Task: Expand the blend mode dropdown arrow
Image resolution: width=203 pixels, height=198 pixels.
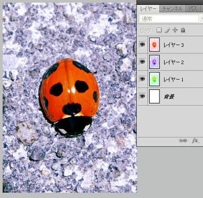Action: coord(201,19)
